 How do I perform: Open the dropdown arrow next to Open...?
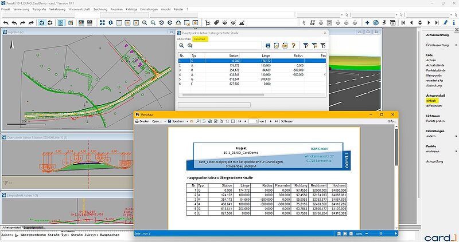(165, 121)
